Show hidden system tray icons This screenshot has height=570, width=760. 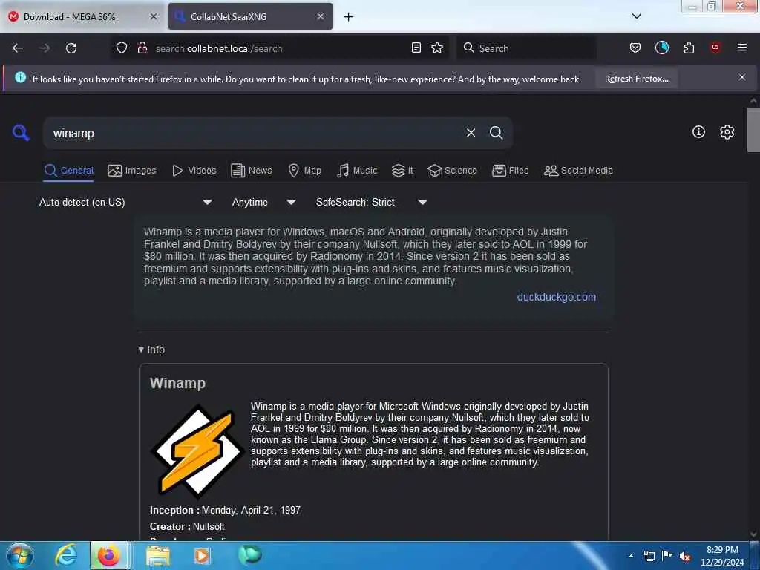pyautogui.click(x=631, y=556)
